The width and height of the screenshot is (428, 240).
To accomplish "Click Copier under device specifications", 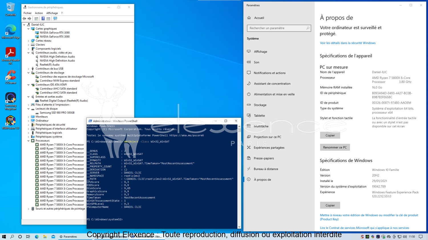I will coord(330,136).
